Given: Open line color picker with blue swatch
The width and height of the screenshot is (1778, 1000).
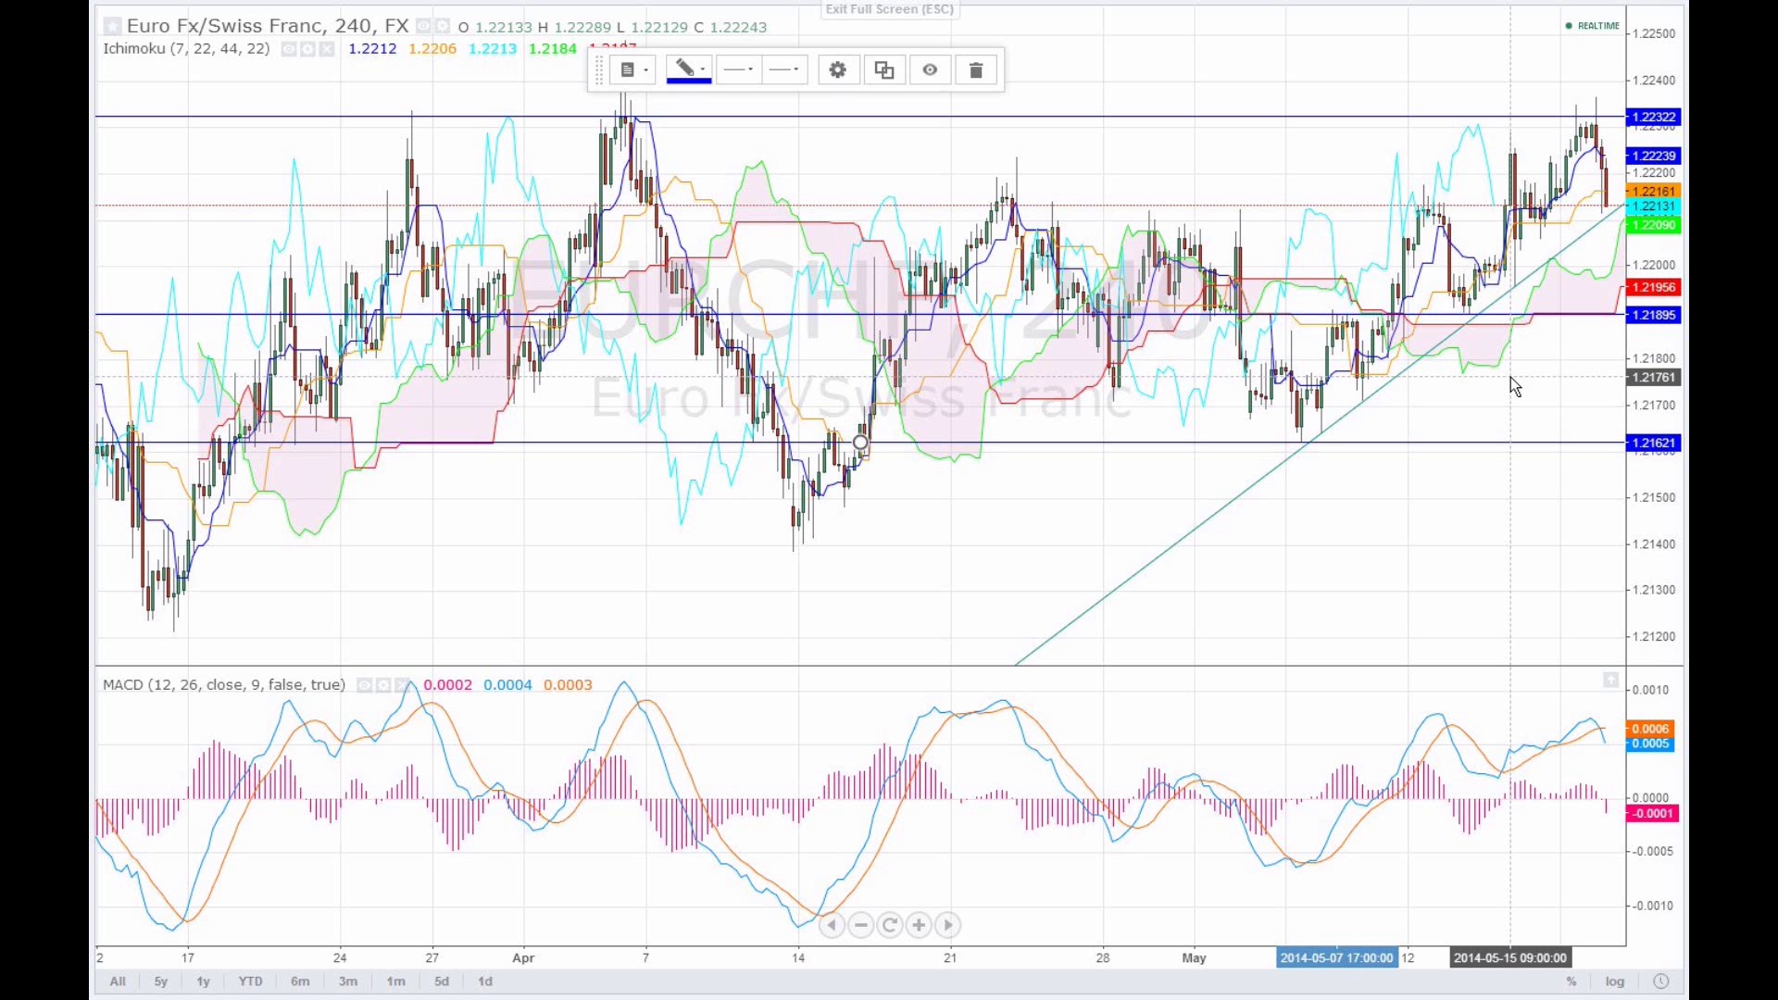Looking at the screenshot, I should pos(688,70).
